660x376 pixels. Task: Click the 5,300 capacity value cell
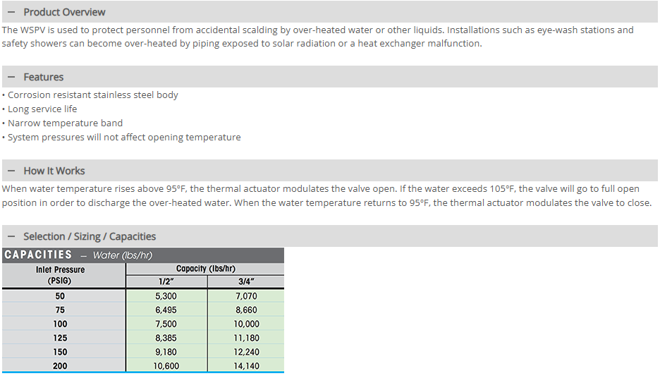pyautogui.click(x=166, y=296)
